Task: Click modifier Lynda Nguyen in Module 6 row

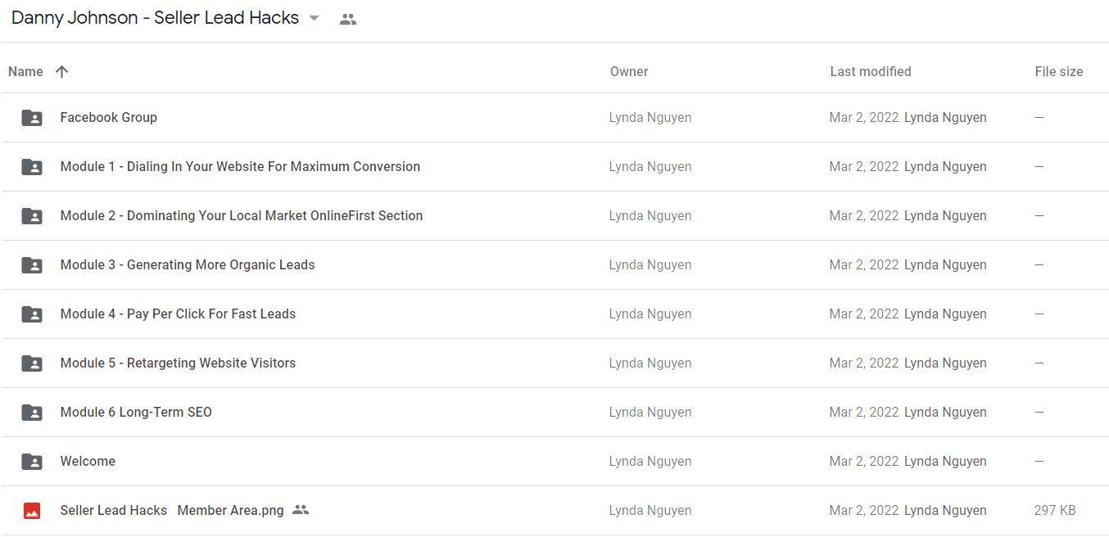Action: (x=945, y=412)
